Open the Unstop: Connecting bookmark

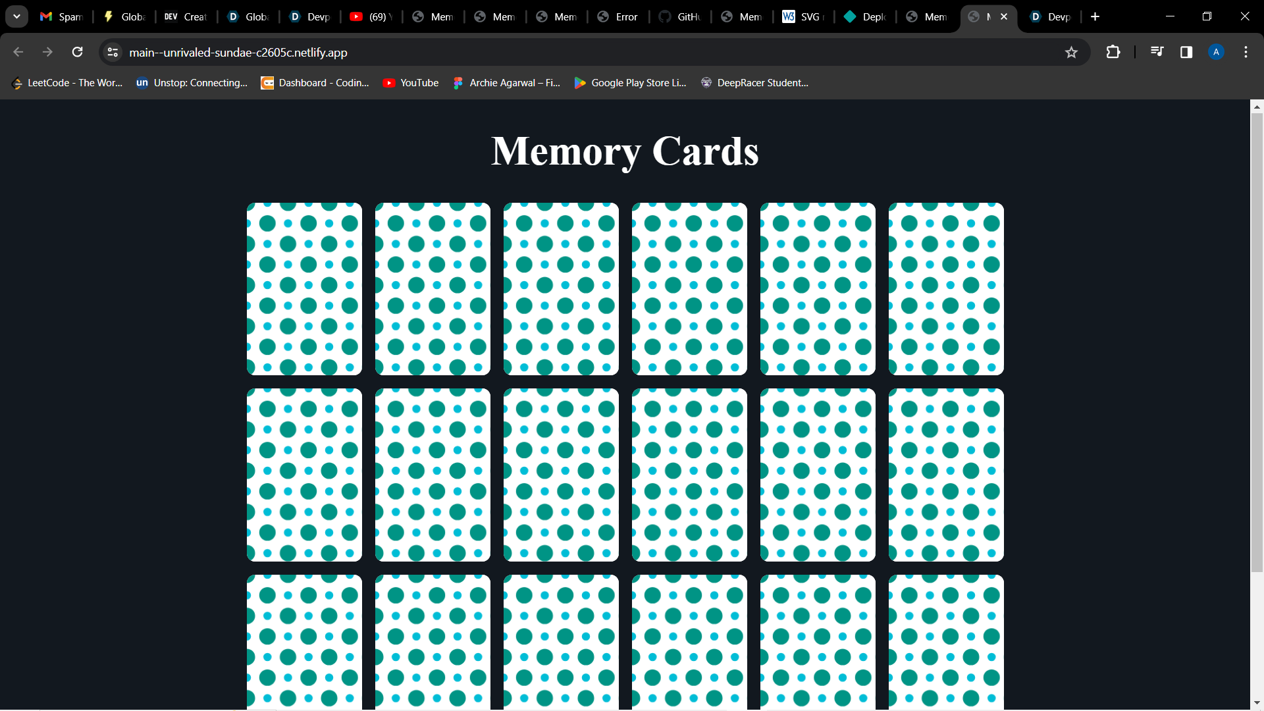click(x=192, y=83)
